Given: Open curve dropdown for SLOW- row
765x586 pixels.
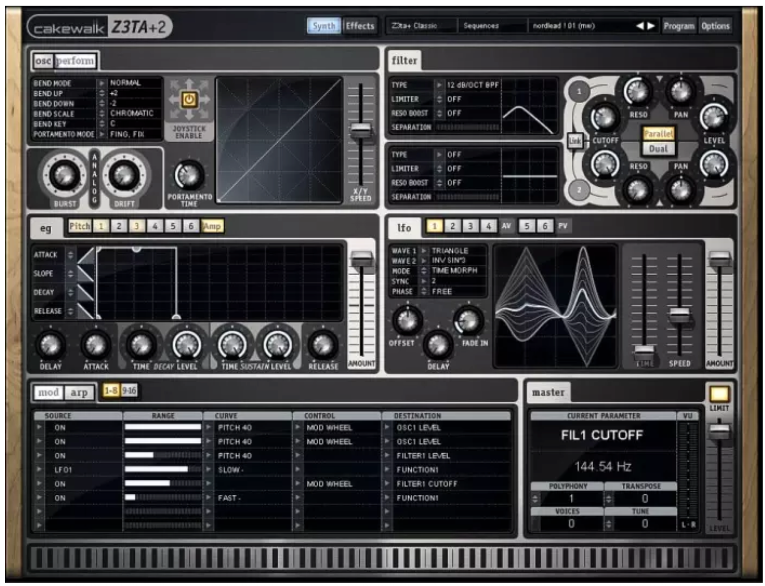Looking at the screenshot, I should coord(209,470).
